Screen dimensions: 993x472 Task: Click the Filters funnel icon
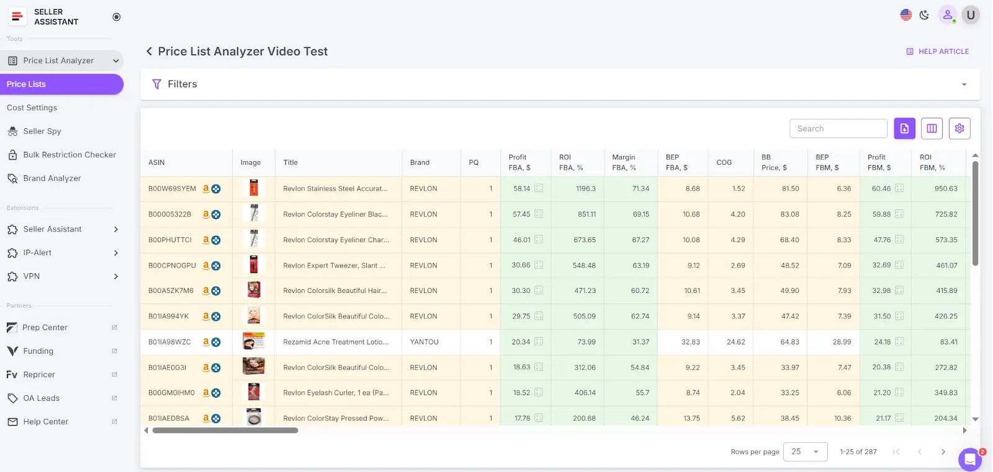tap(156, 84)
